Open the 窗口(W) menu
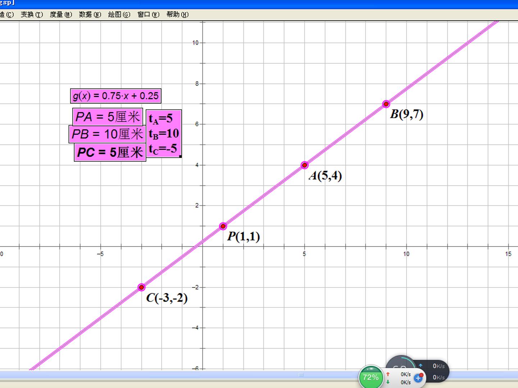518x388 pixels. click(148, 14)
